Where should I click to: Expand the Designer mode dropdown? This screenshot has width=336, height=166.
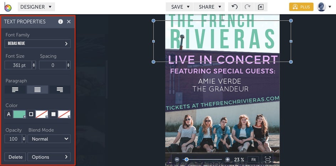click(x=36, y=7)
